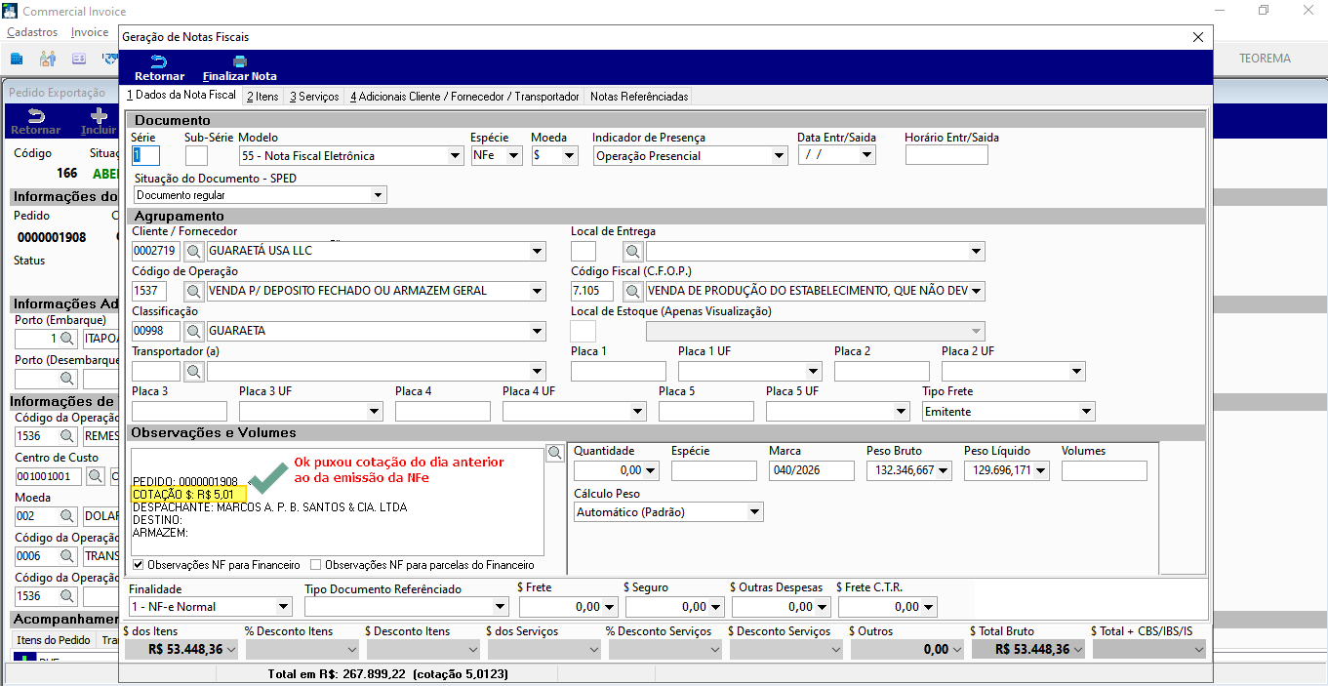
Task: Open Código Fiscal C.F.O.P. search magnifier
Action: (x=633, y=291)
